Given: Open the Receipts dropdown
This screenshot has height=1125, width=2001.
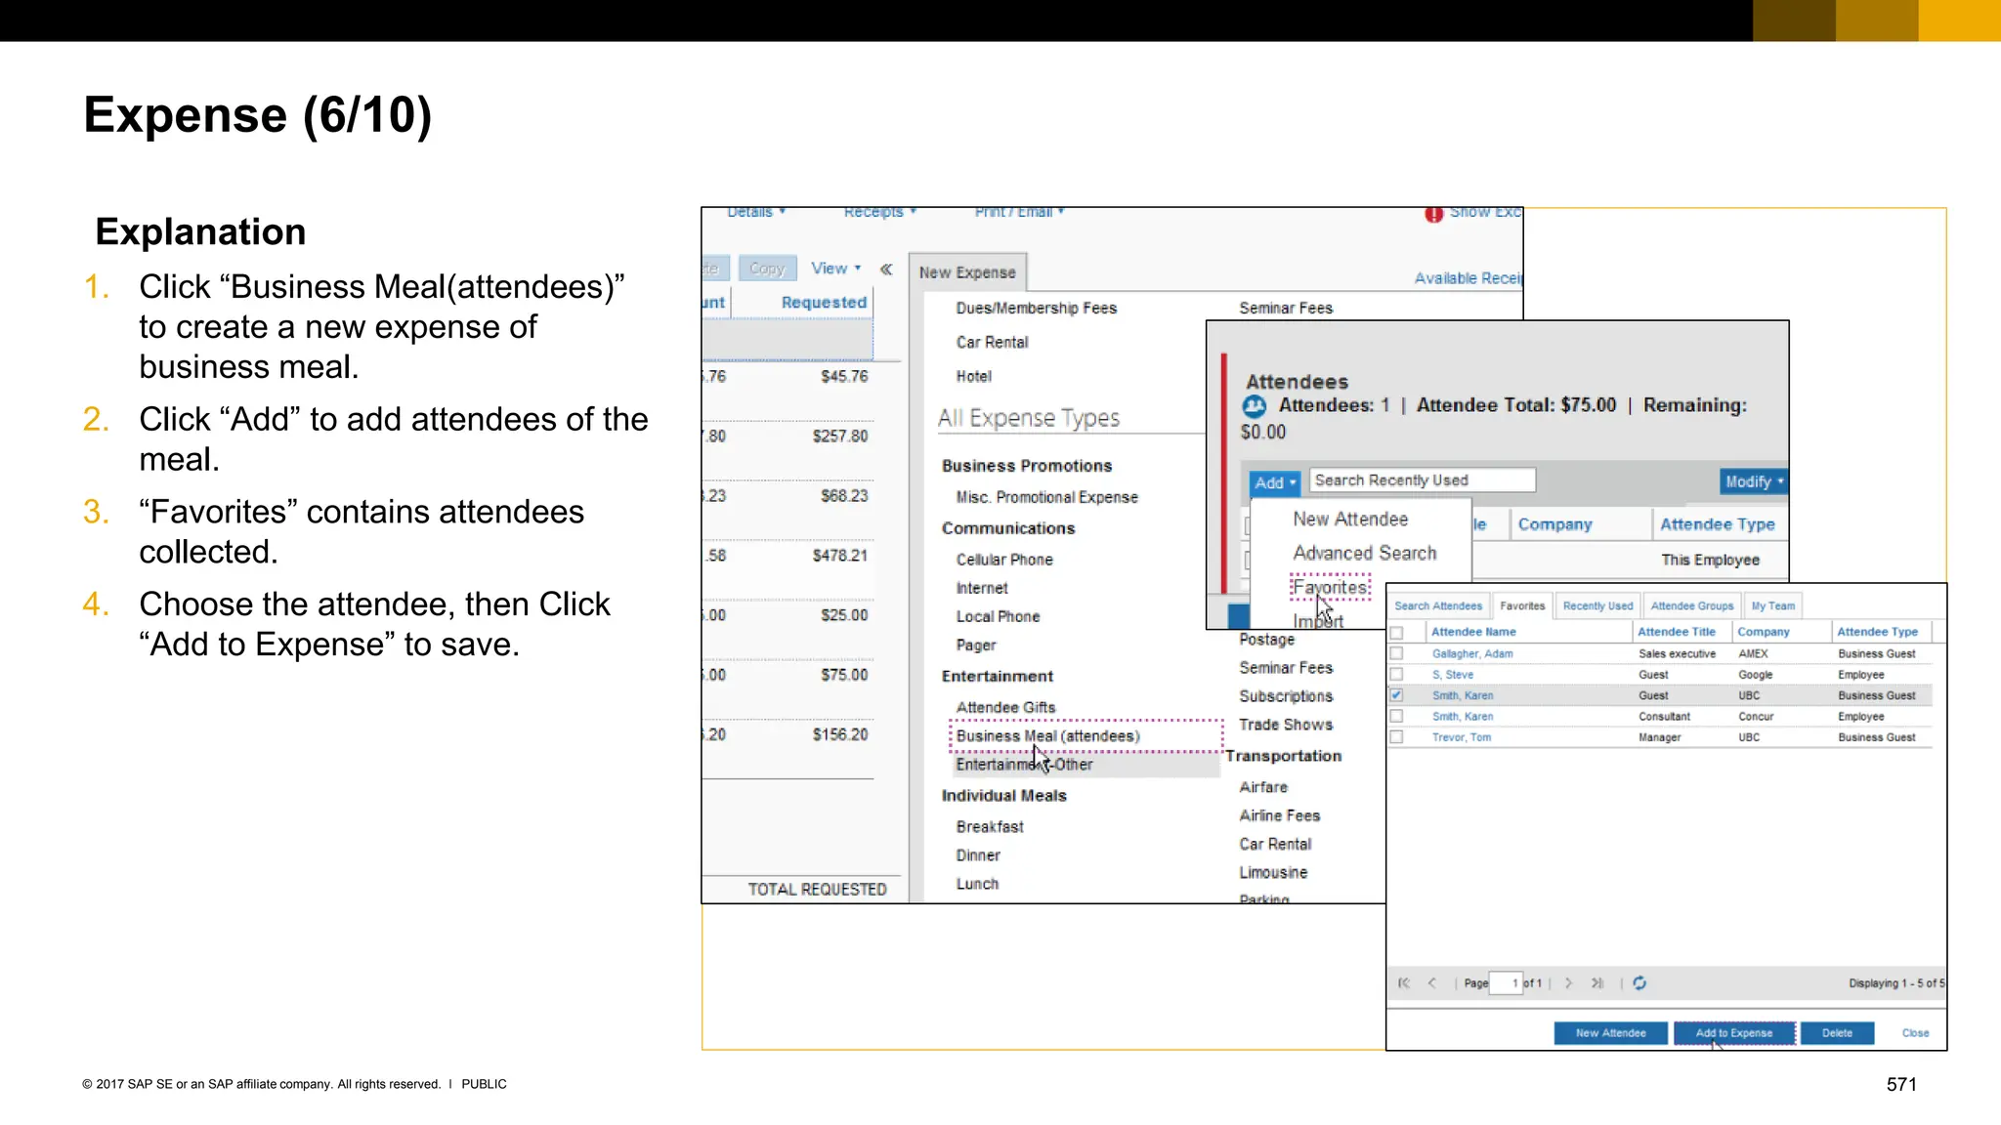Looking at the screenshot, I should [879, 212].
